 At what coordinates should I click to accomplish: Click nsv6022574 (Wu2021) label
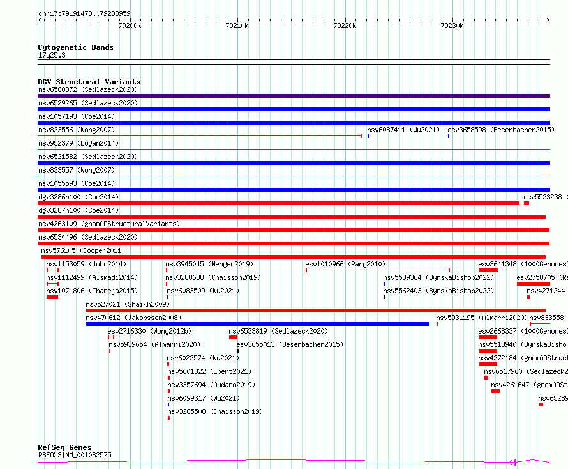click(x=203, y=358)
